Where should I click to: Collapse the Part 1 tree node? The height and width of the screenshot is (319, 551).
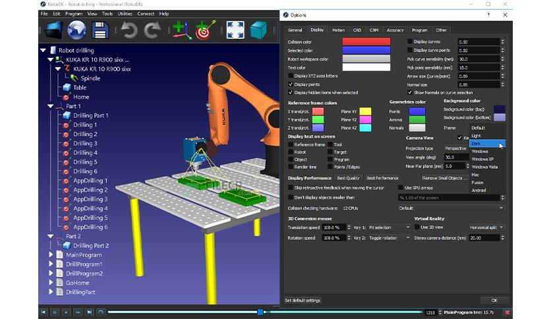51,106
